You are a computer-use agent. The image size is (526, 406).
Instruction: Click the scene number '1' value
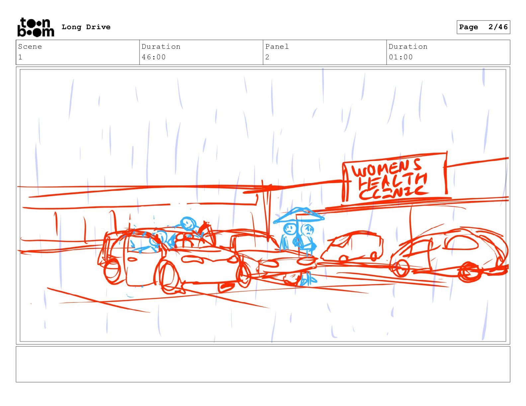click(20, 57)
